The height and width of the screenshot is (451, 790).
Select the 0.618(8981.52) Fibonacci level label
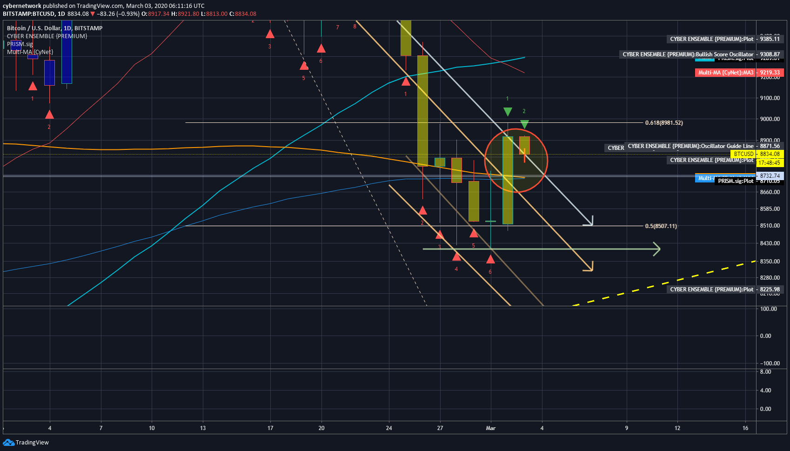coord(664,123)
